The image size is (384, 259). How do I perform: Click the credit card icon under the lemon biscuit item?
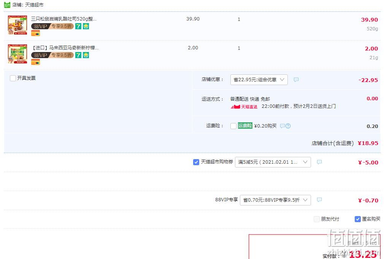click(35, 62)
